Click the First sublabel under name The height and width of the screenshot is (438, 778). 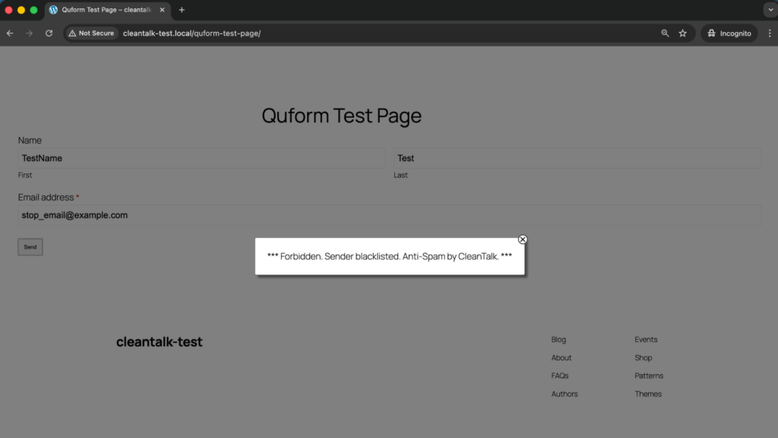point(25,176)
